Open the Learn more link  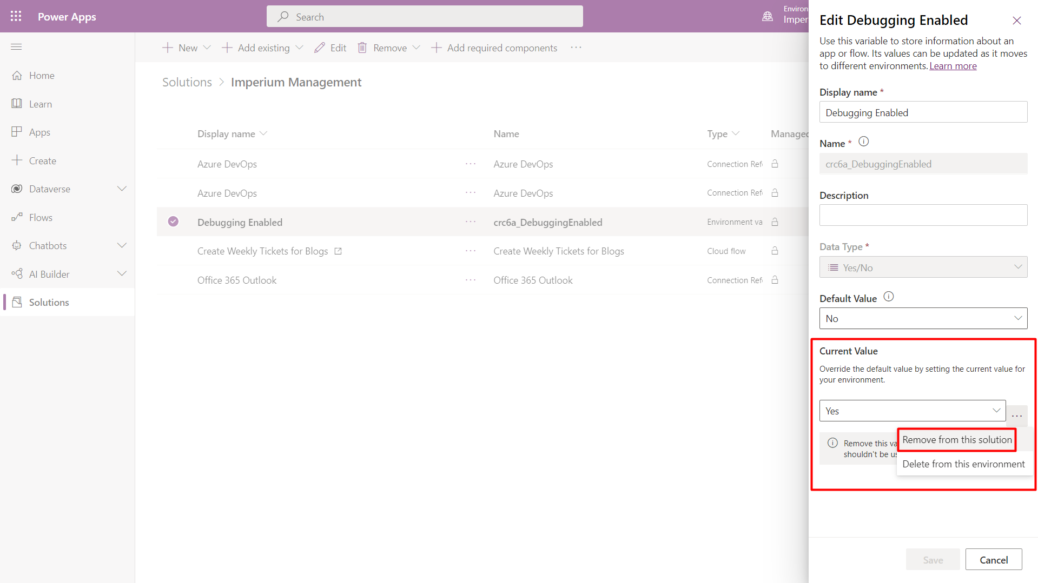point(953,66)
